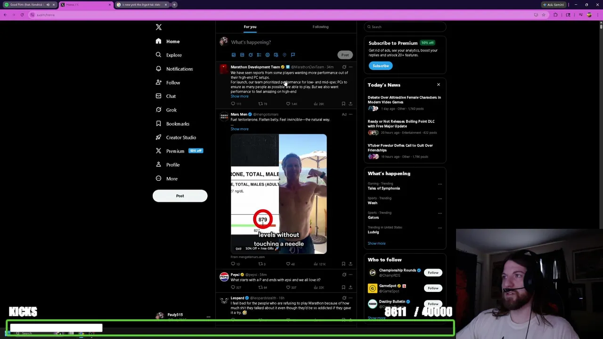Open Profile from the sidebar
Image resolution: width=603 pixels, height=339 pixels.
click(x=168, y=165)
